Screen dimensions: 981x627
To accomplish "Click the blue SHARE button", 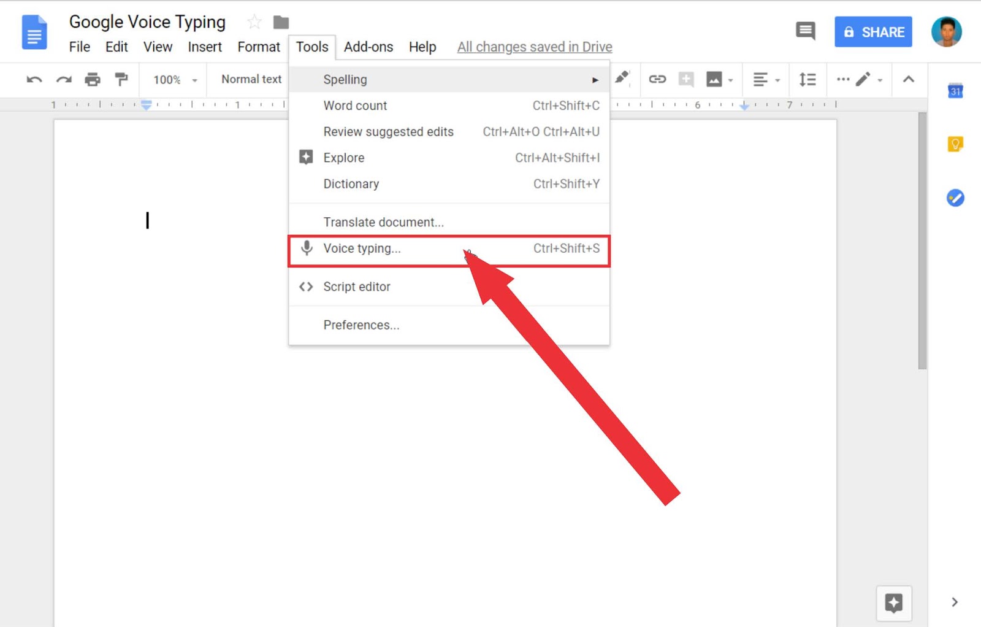I will point(873,32).
